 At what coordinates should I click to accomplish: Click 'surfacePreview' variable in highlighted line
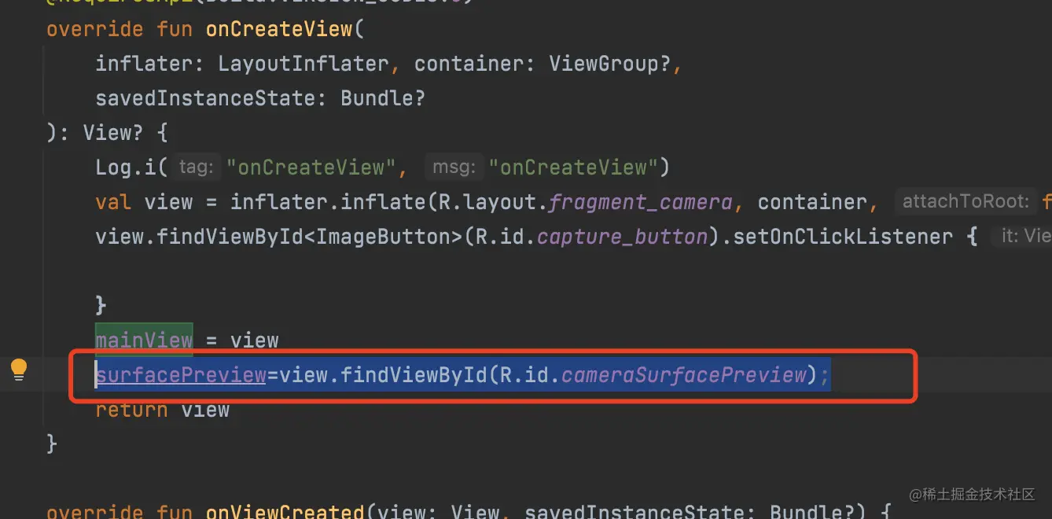click(181, 375)
